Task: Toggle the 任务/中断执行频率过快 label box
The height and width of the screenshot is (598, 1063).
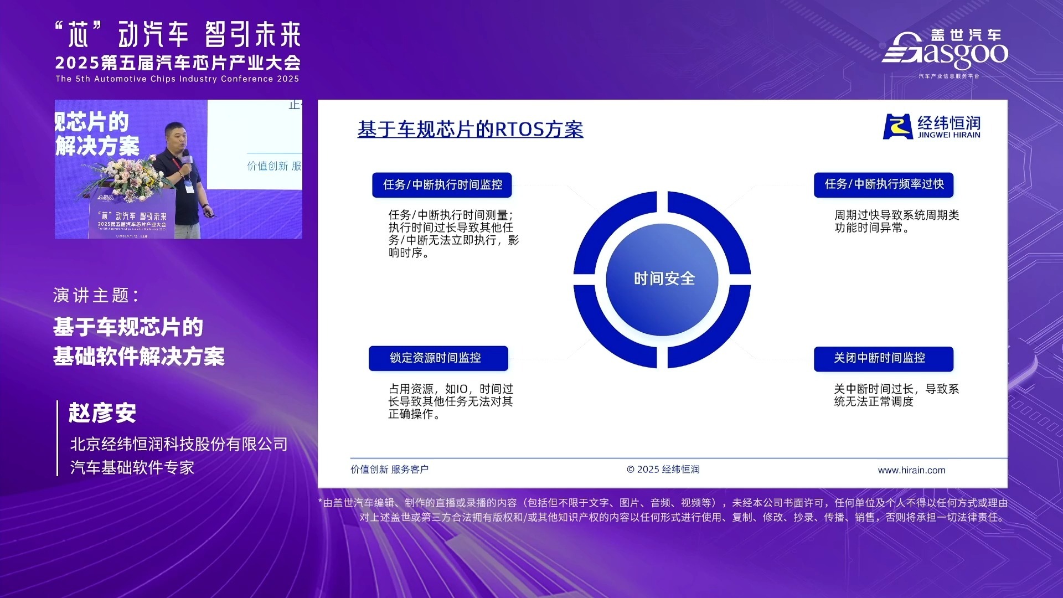Action: pos(883,185)
